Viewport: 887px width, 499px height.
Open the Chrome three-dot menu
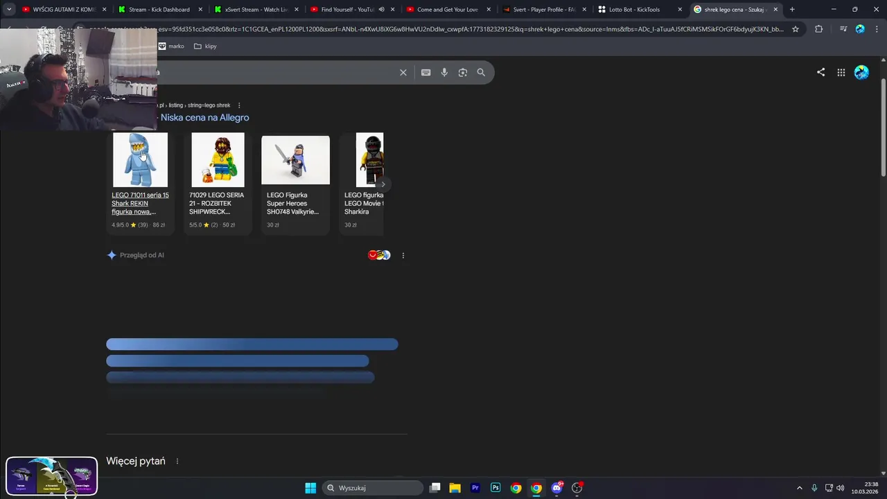[x=876, y=29]
